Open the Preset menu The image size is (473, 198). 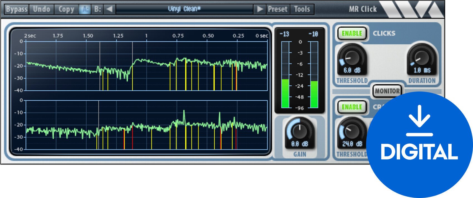tap(278, 9)
